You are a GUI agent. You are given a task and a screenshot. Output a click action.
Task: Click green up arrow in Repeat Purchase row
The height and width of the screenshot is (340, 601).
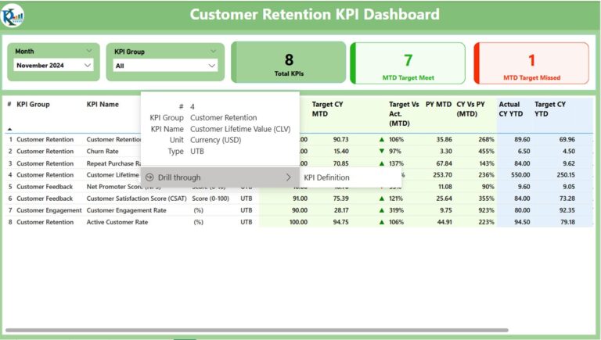point(381,163)
